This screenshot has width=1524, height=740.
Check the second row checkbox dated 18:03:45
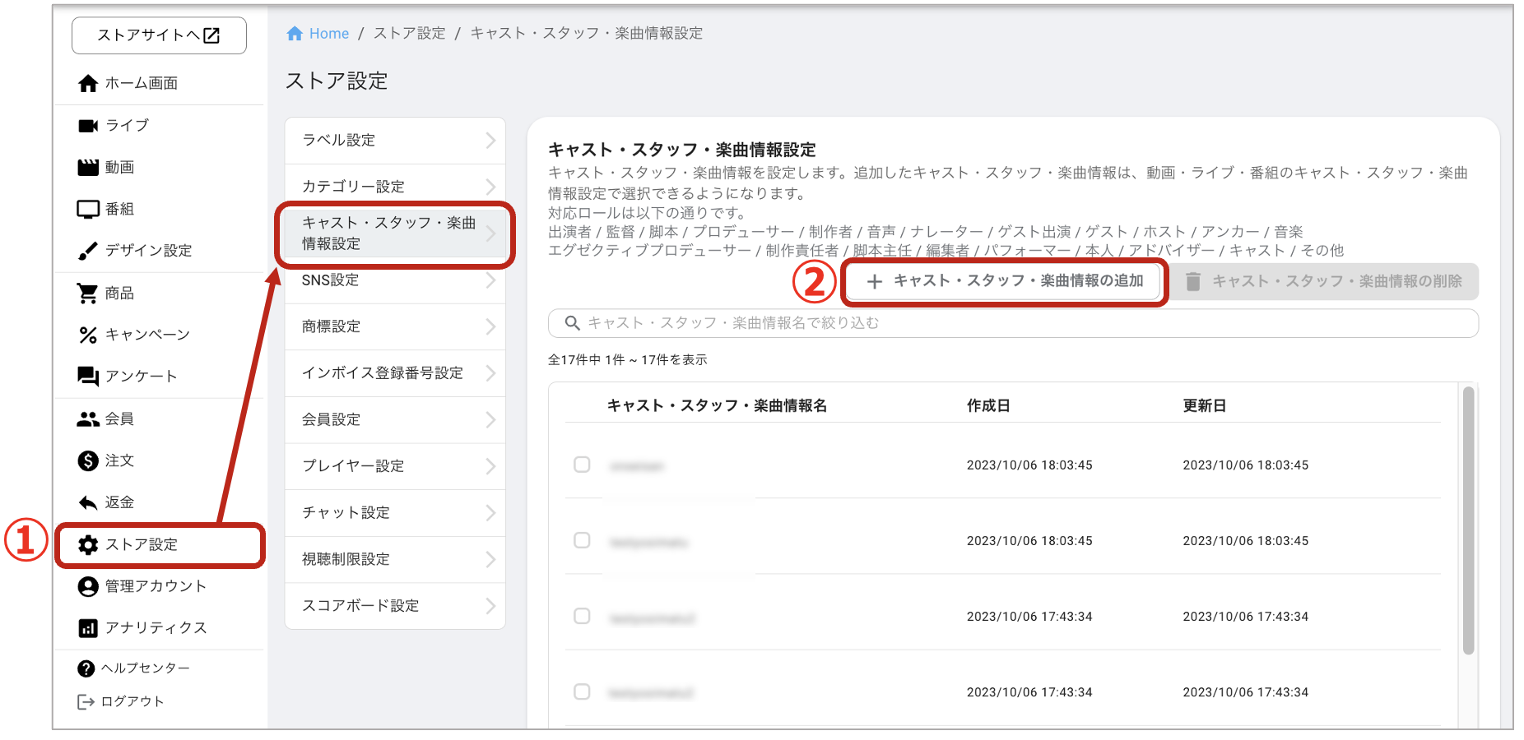pyautogui.click(x=582, y=540)
